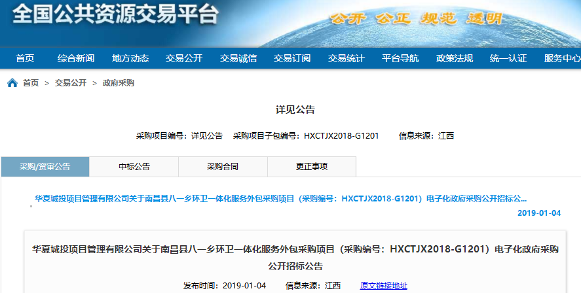Open the 交易诚信 menu item
Image resolution: width=581 pixels, height=293 pixels.
point(238,58)
